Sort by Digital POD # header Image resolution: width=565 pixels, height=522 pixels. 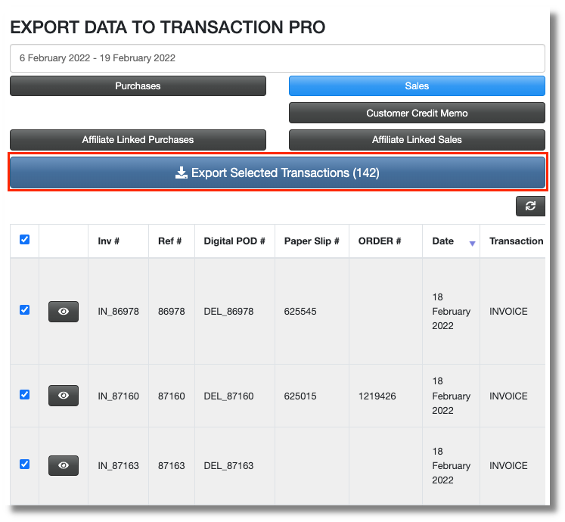(234, 241)
